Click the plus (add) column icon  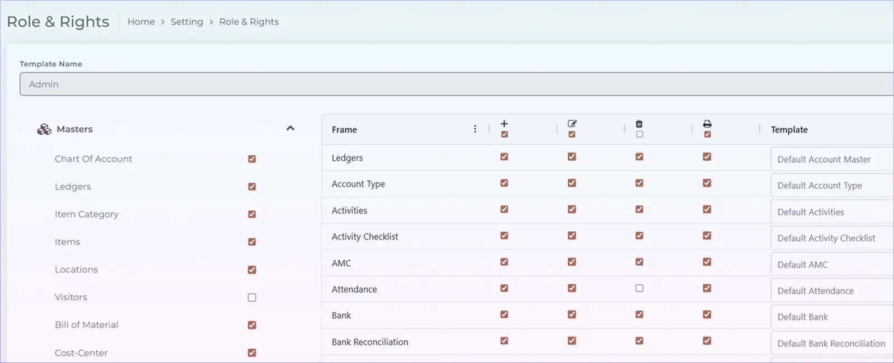[x=504, y=123]
